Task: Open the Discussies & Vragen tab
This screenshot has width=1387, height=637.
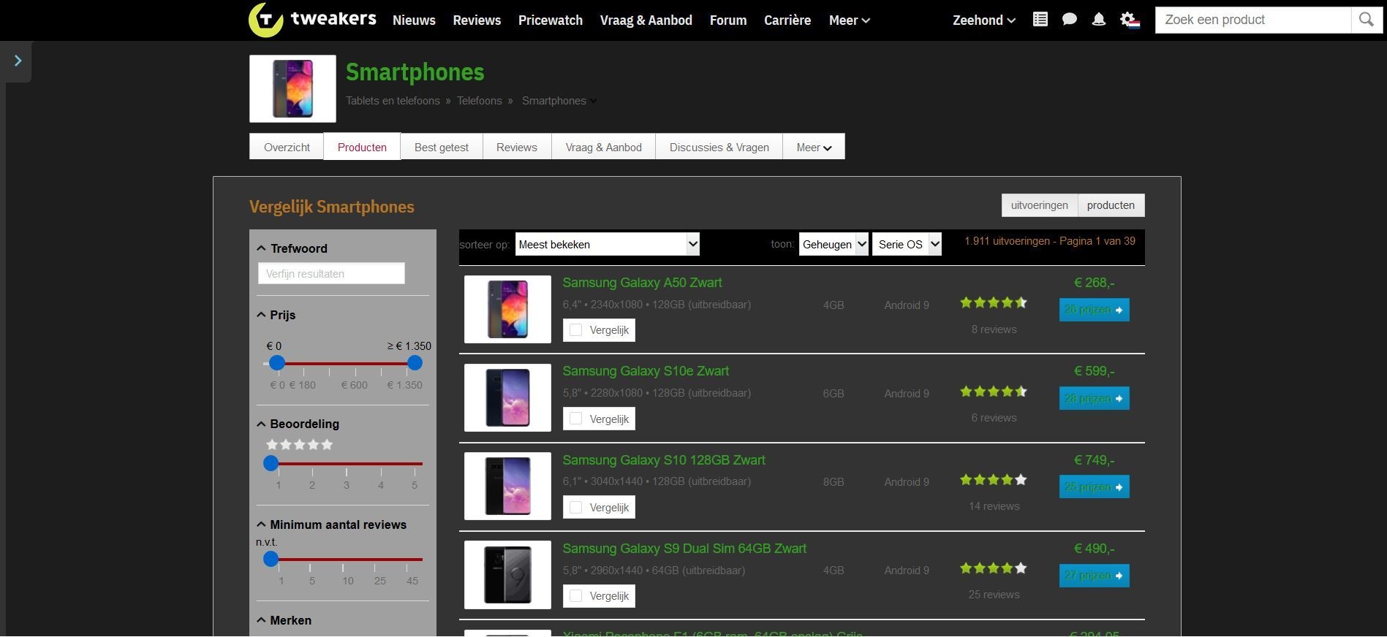Action: [719, 147]
